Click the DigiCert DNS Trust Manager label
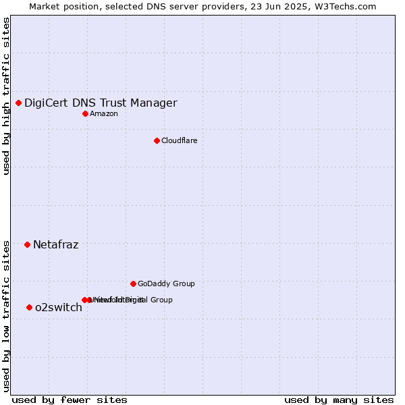Image resolution: width=405 pixels, height=405 pixels. (x=101, y=103)
